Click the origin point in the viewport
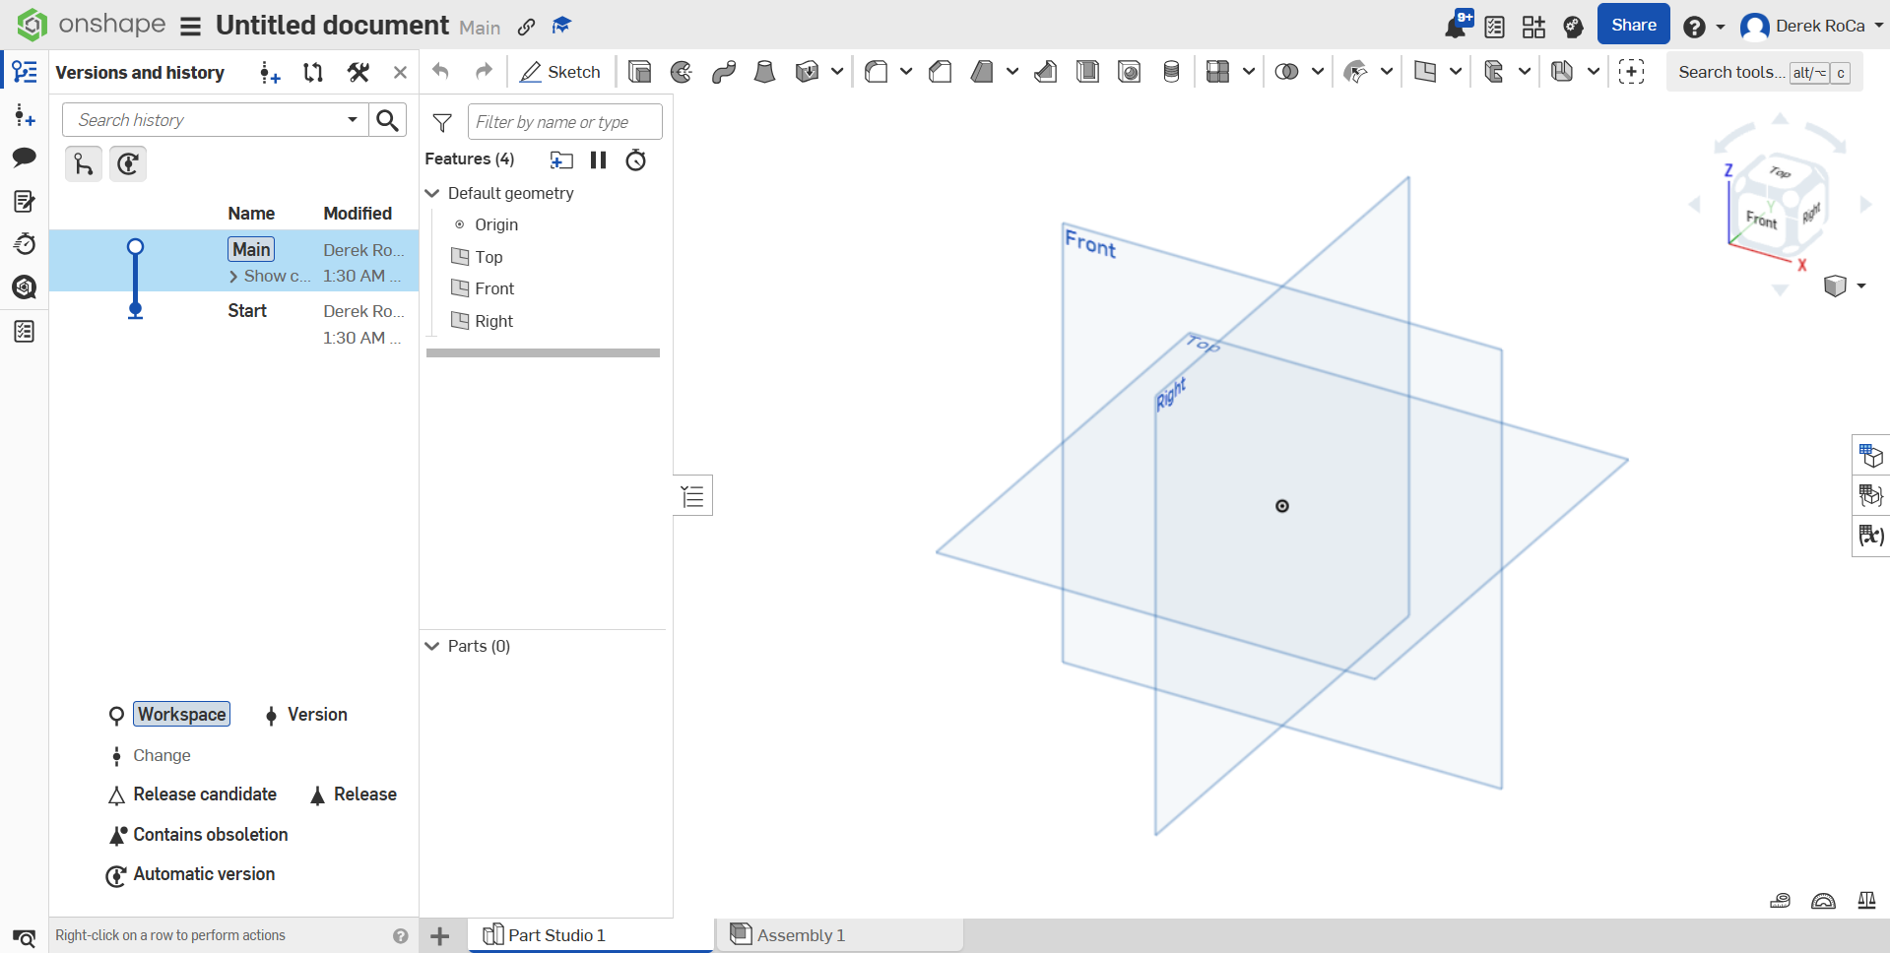 (x=1282, y=506)
